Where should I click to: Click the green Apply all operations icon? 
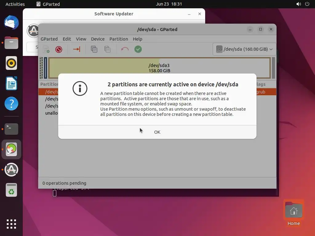pos(138,49)
